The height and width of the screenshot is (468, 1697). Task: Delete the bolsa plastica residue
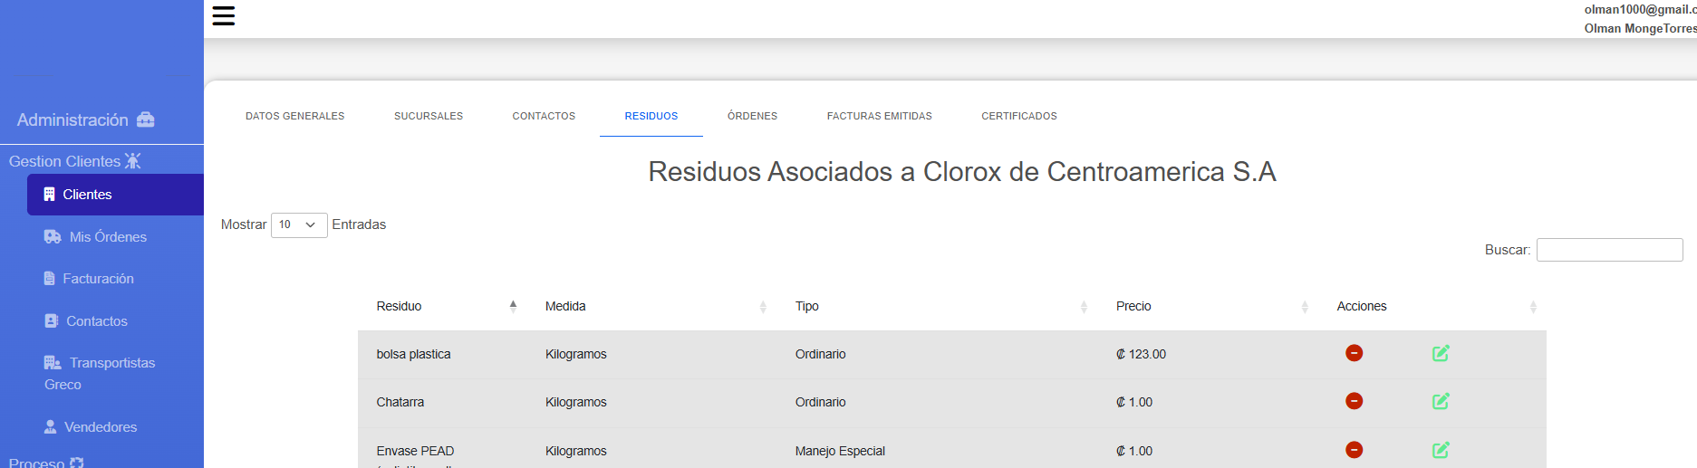click(x=1354, y=353)
